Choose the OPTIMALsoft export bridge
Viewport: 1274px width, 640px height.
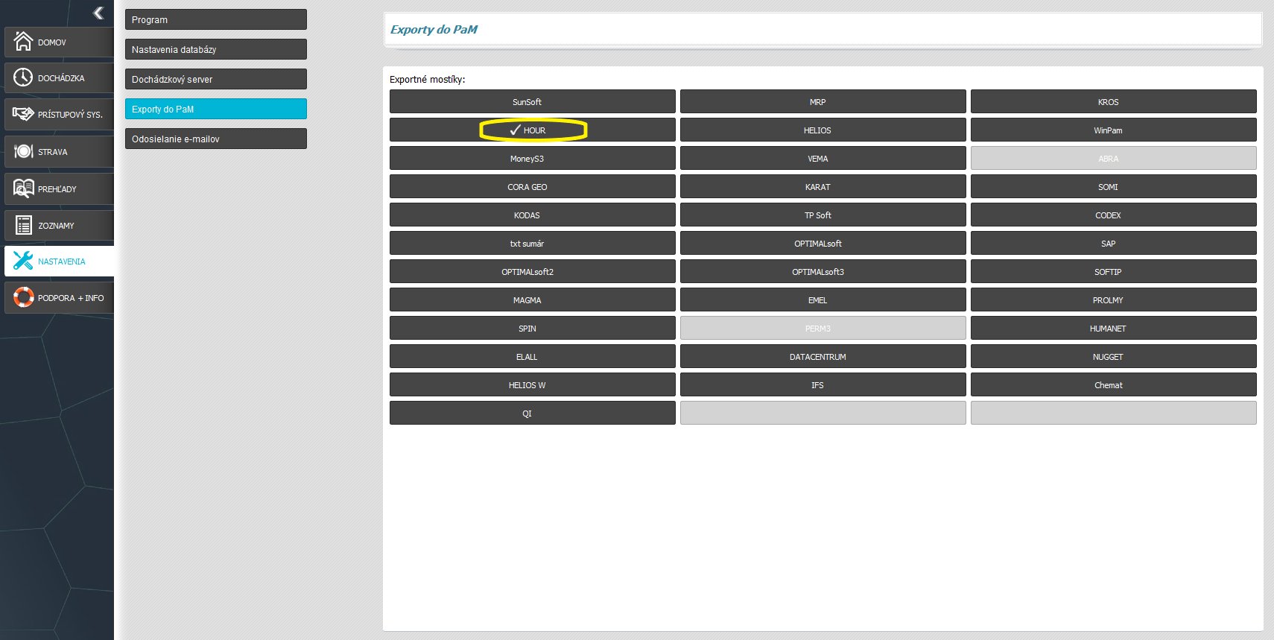823,243
